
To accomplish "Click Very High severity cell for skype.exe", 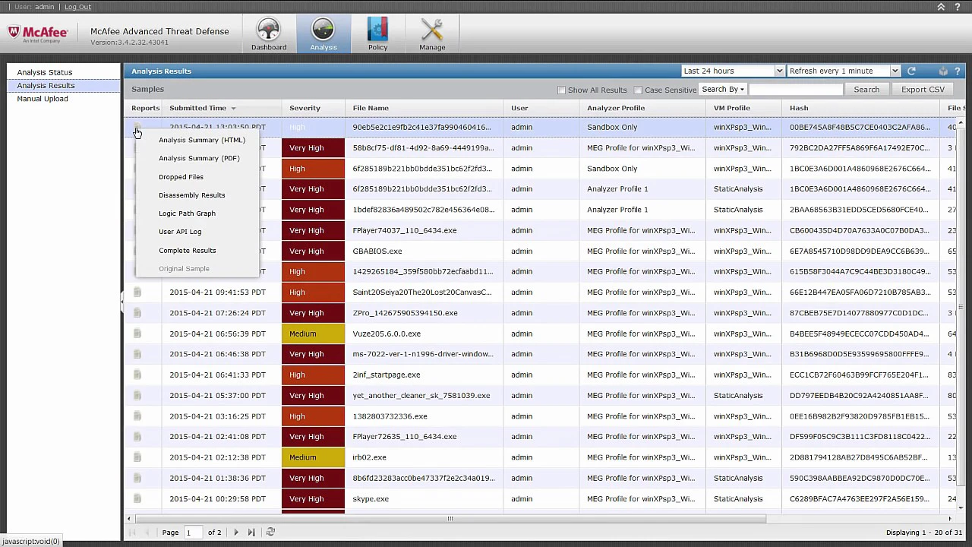I will pos(313,498).
